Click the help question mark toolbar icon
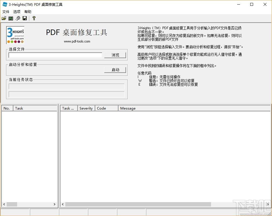The image size is (272, 216). click(x=34, y=18)
